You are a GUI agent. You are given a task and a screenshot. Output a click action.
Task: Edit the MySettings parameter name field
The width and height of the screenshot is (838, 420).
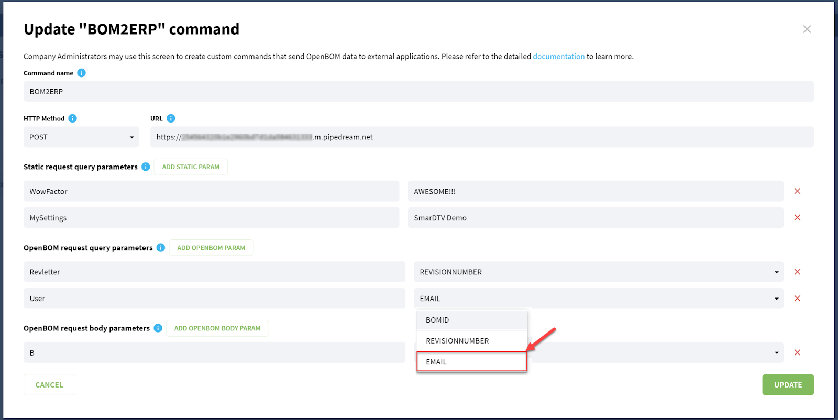(211, 217)
